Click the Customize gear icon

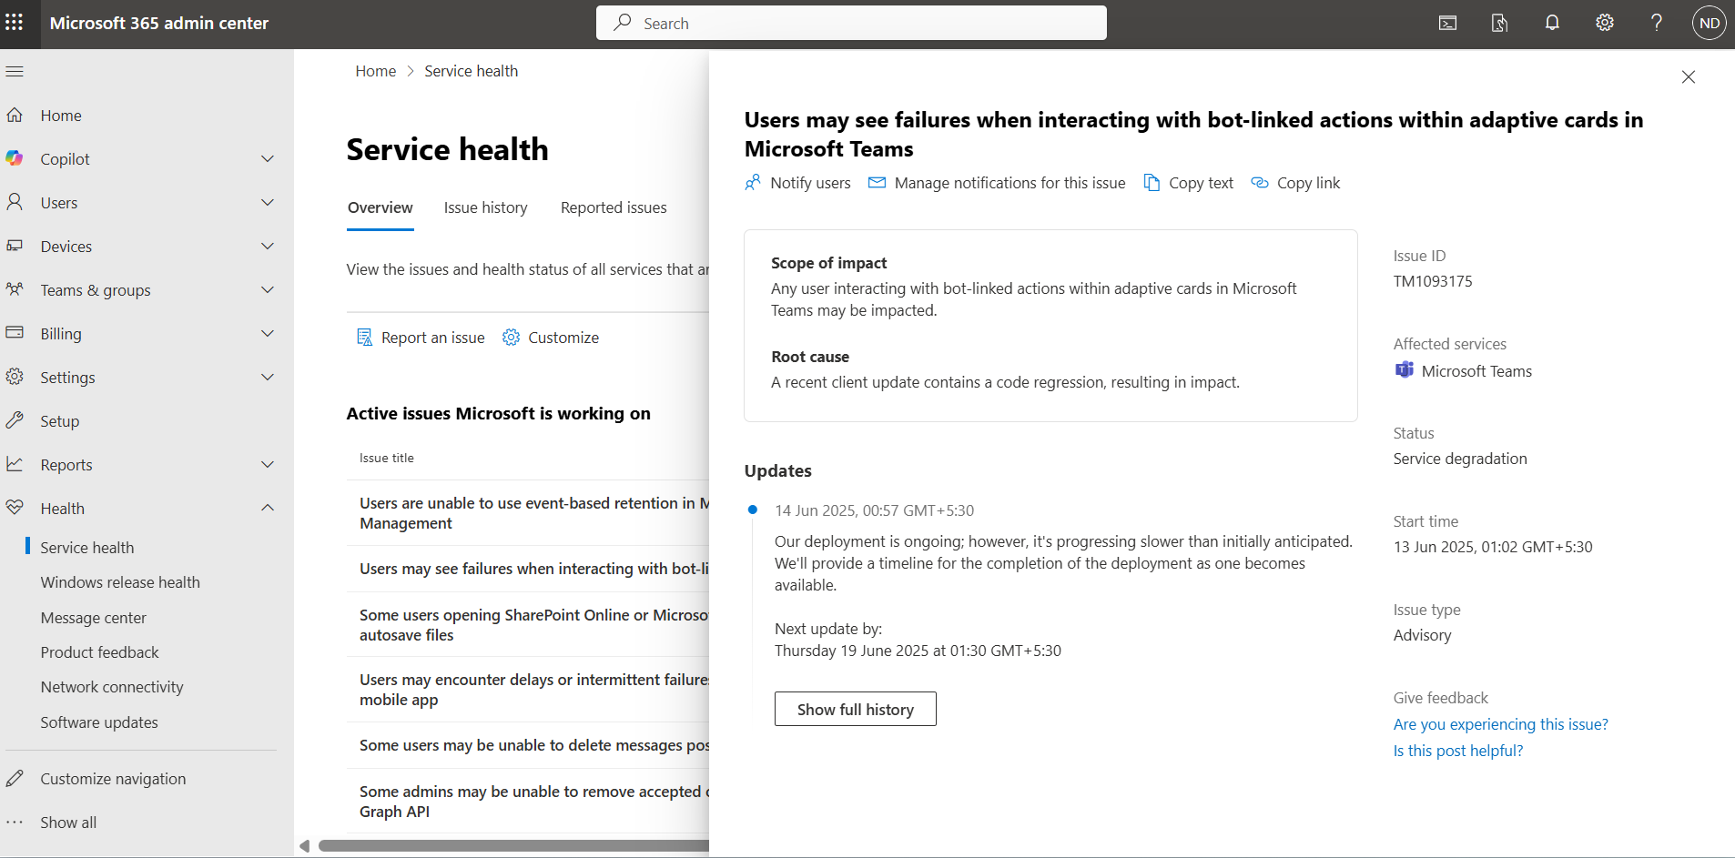click(512, 338)
